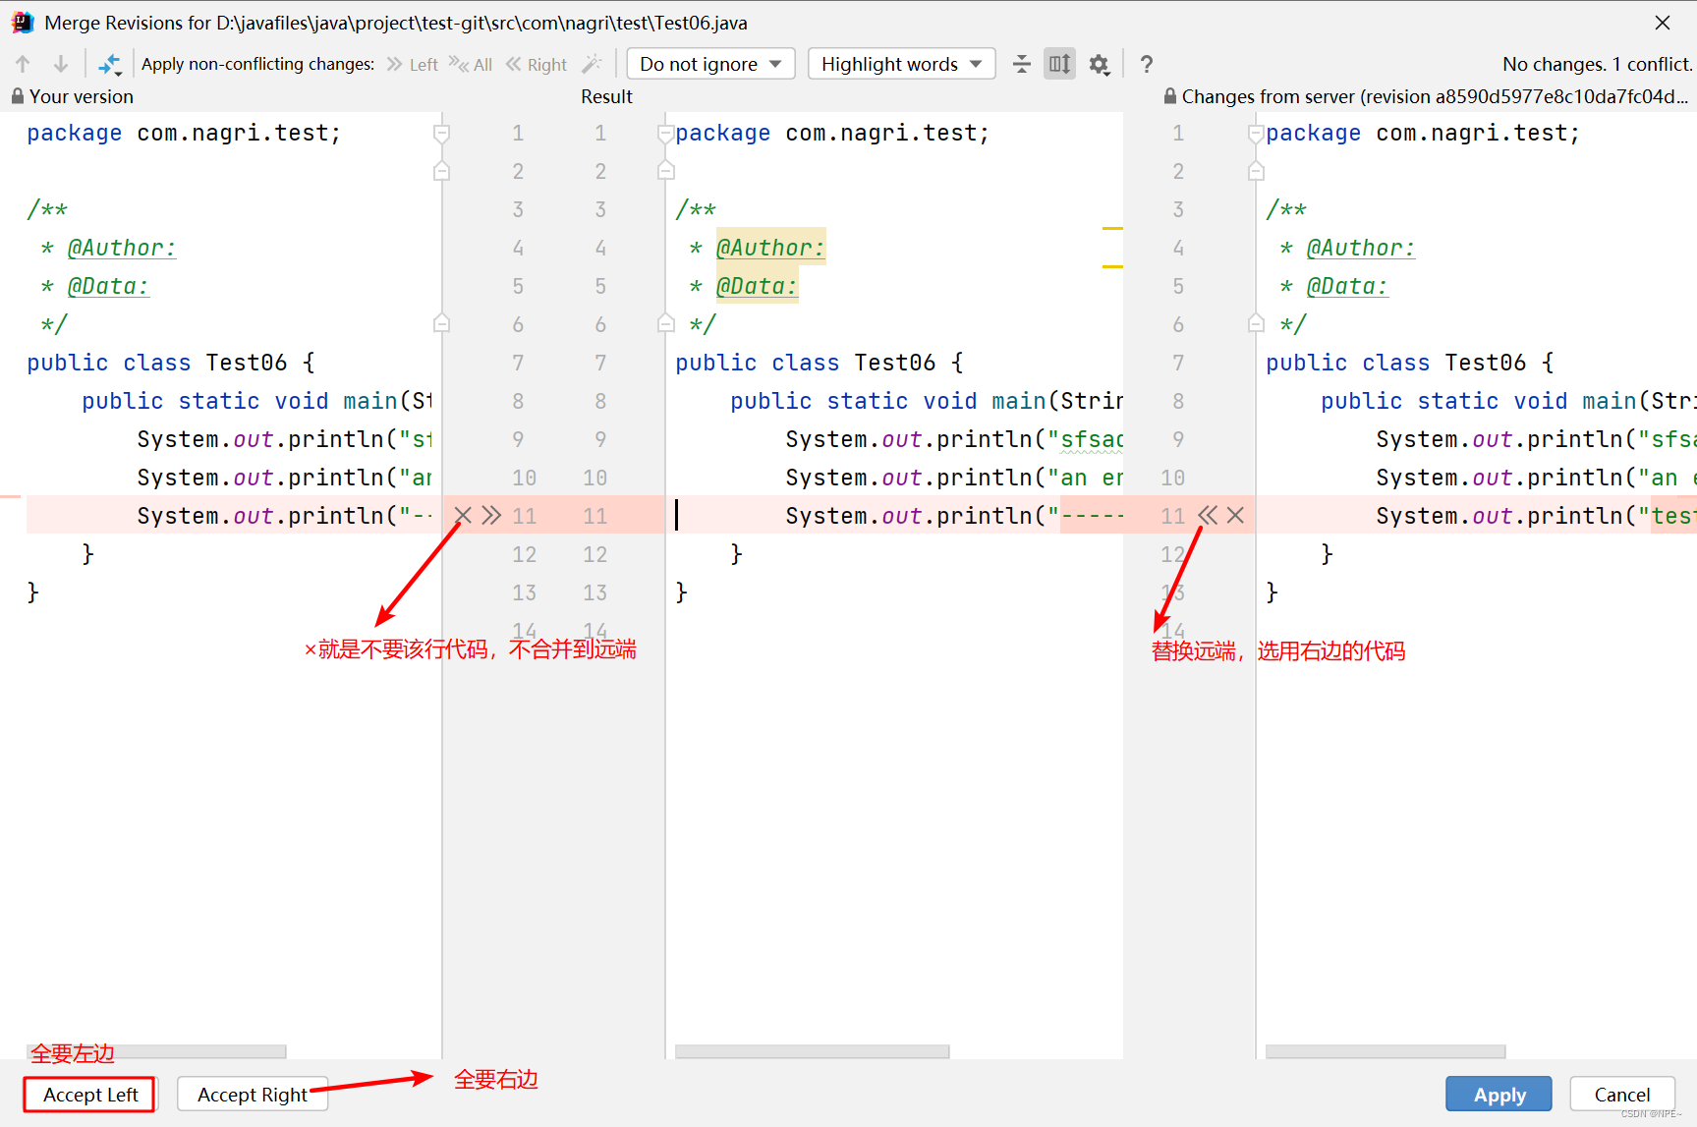
Task: Click 'No changes. 1 conflict.' status text
Action: [x=1597, y=64]
